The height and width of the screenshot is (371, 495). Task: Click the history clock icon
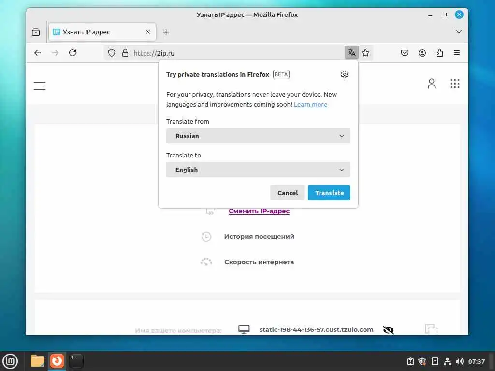(206, 237)
